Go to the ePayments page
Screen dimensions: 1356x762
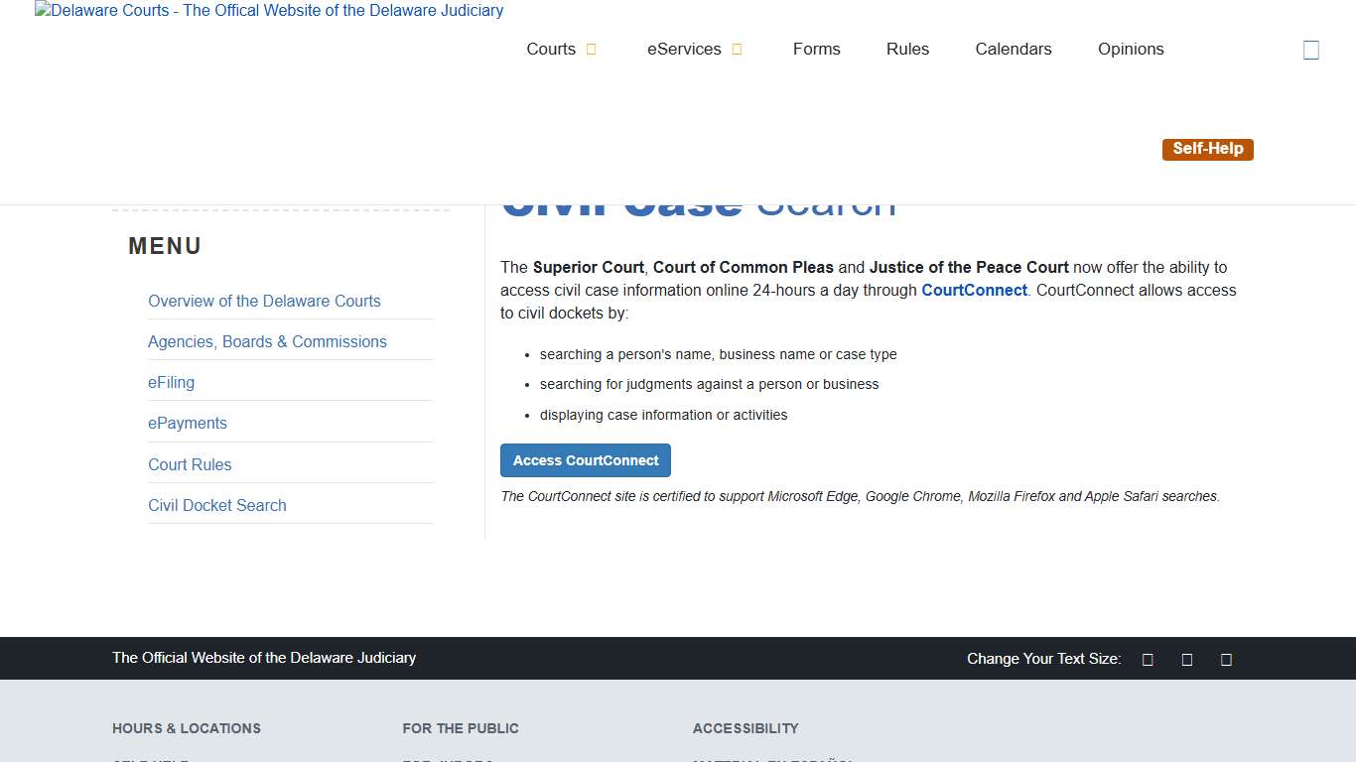pyautogui.click(x=187, y=423)
